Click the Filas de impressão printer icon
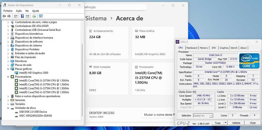Image resolution: width=262 pixels, height=130 pixels. (12, 57)
